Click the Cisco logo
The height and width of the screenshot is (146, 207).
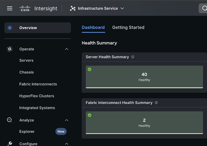[x=25, y=8]
